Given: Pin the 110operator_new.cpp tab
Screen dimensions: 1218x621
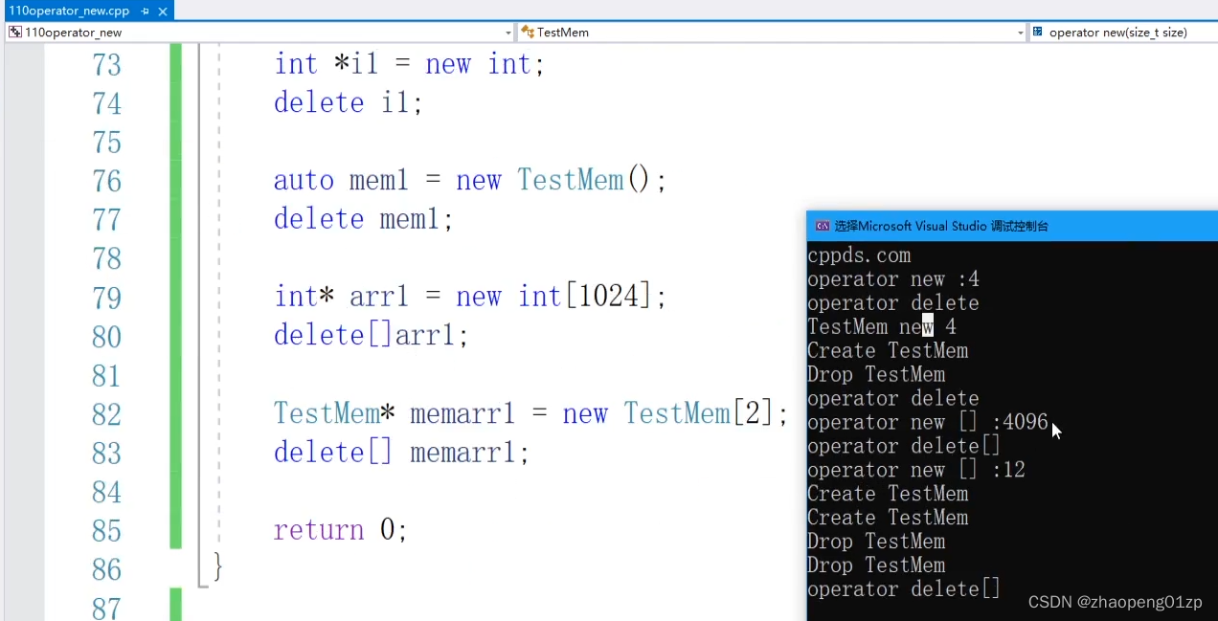Looking at the screenshot, I should tap(145, 11).
